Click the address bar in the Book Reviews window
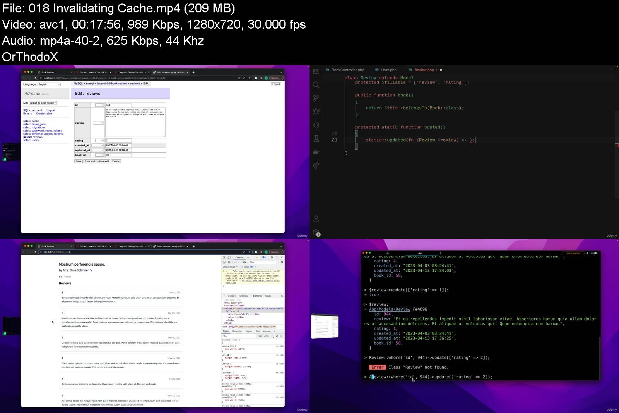Screen dimensions: 619x413 coord(145,252)
